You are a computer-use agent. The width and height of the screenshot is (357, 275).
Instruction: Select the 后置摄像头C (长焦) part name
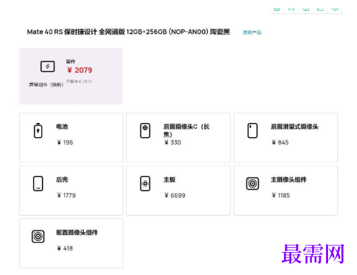pos(186,130)
